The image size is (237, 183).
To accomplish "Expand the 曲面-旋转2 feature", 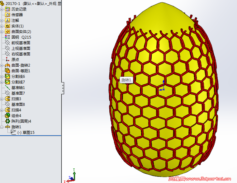I will click(2, 65).
